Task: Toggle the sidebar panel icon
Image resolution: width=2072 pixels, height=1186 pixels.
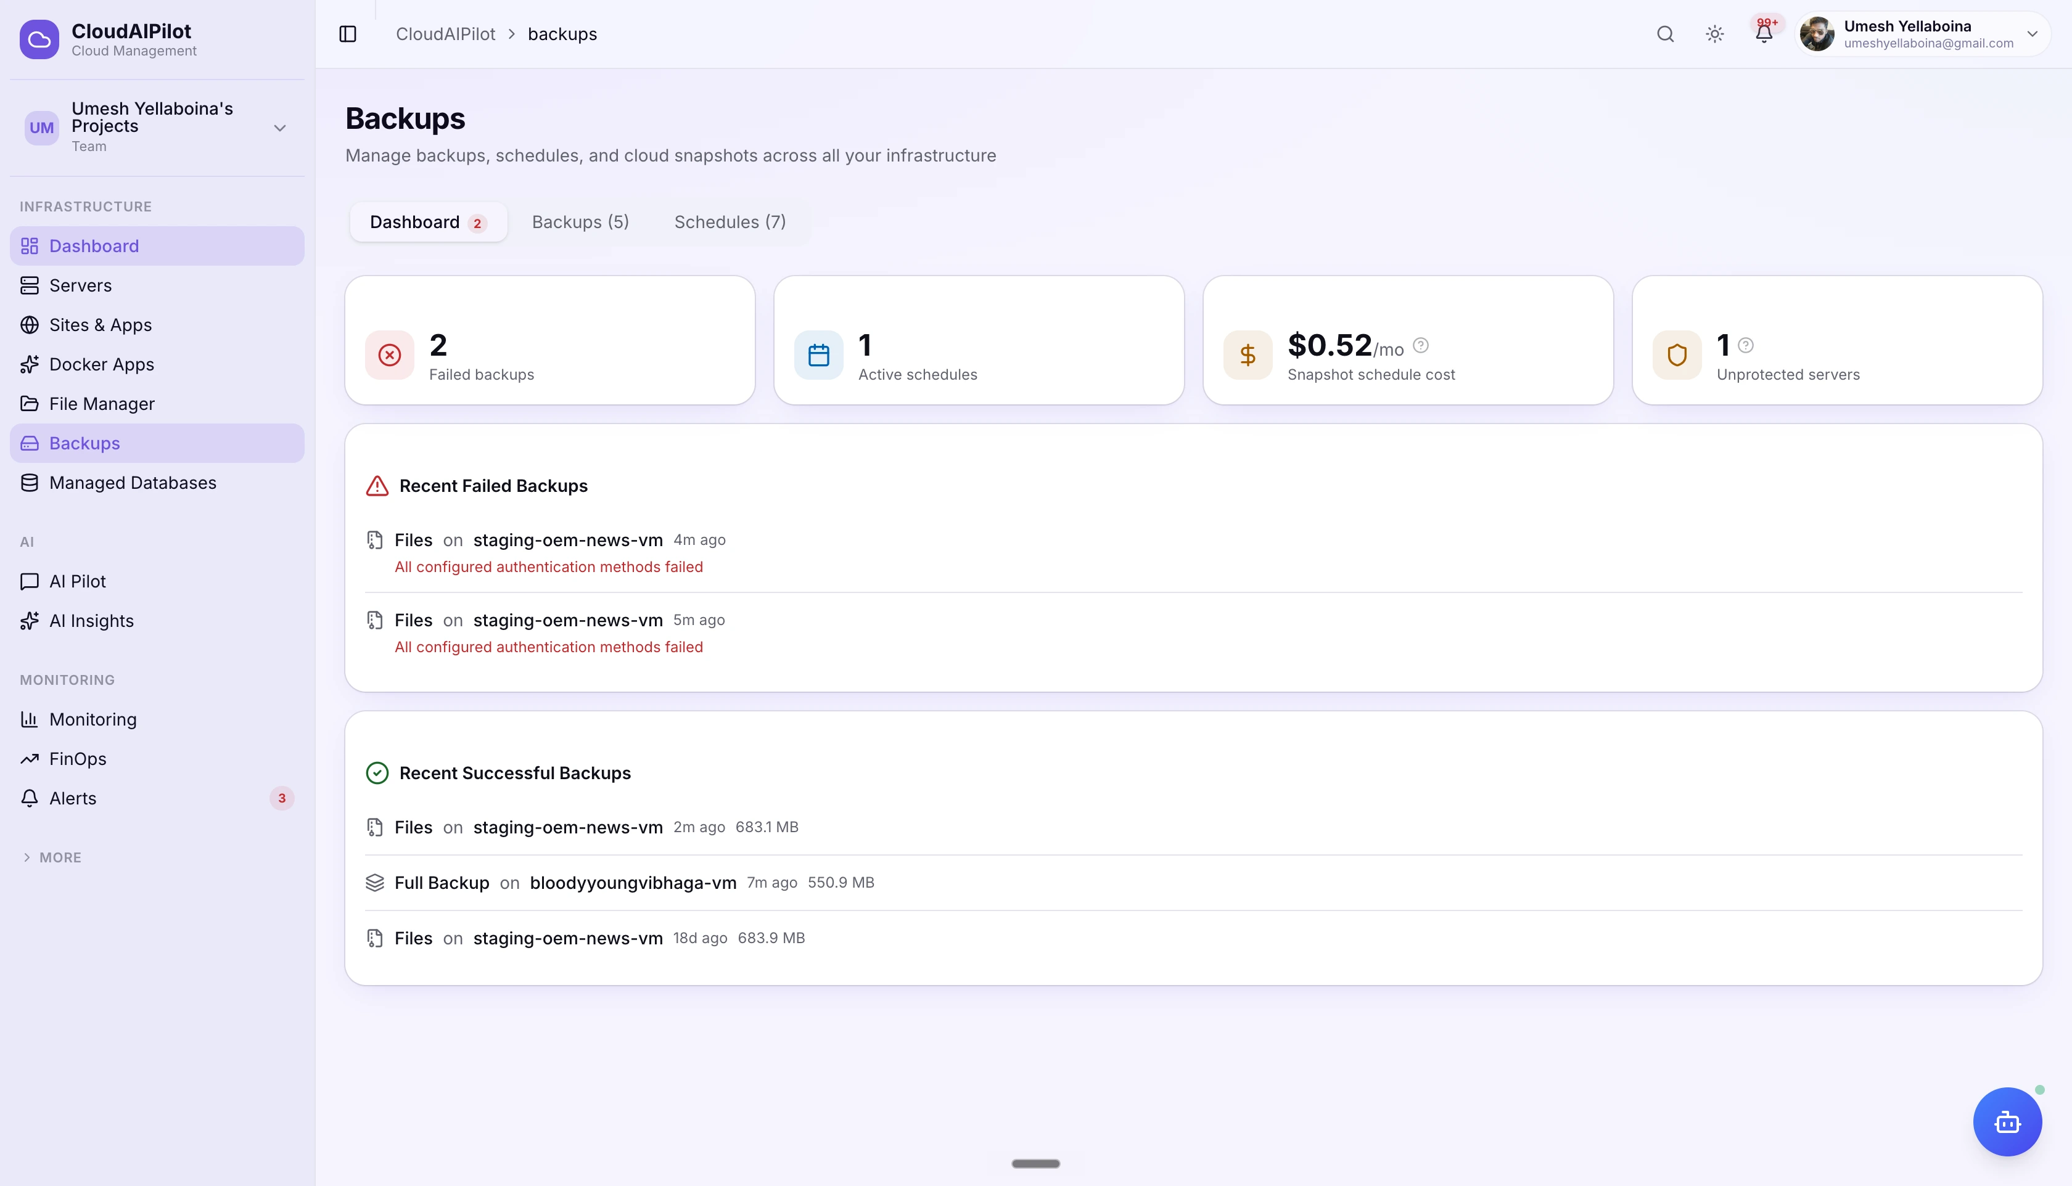Action: (x=348, y=35)
